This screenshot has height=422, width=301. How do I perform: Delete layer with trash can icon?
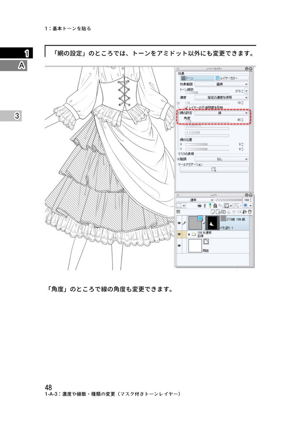tap(250, 212)
